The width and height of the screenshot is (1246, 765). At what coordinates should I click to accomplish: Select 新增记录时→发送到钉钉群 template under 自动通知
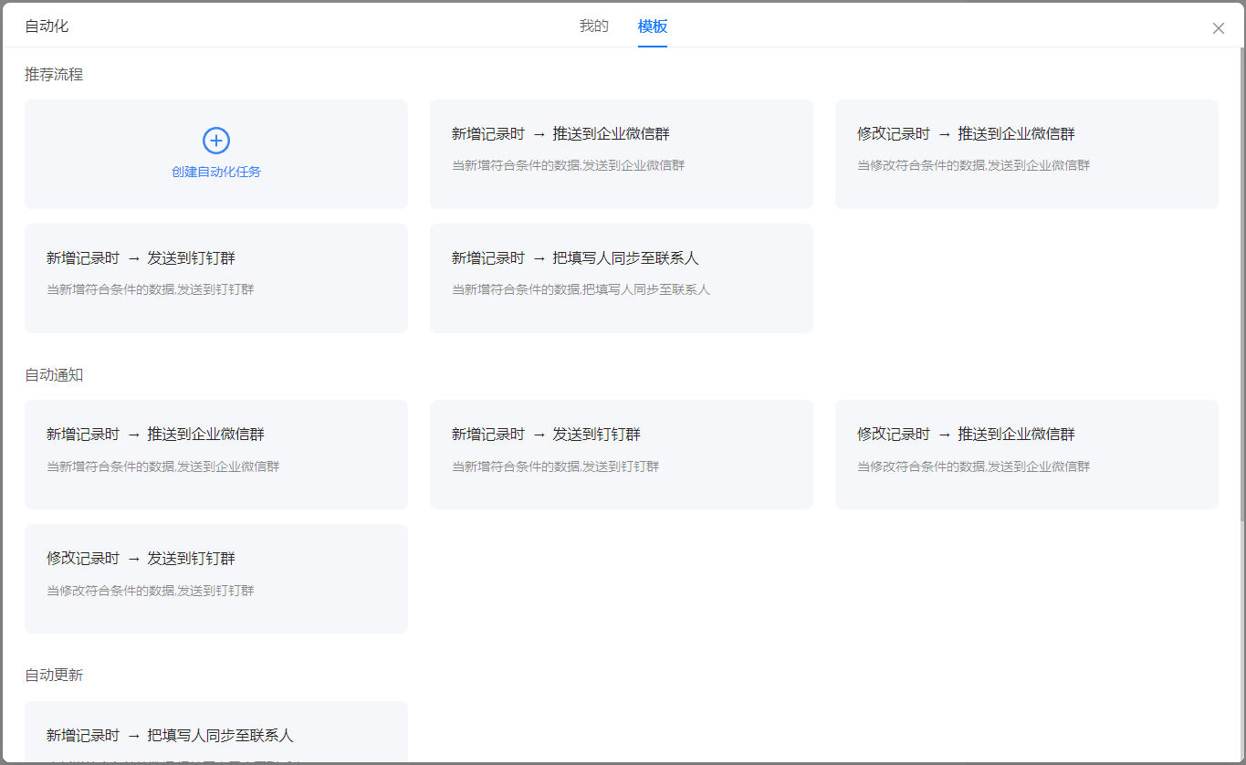(622, 455)
